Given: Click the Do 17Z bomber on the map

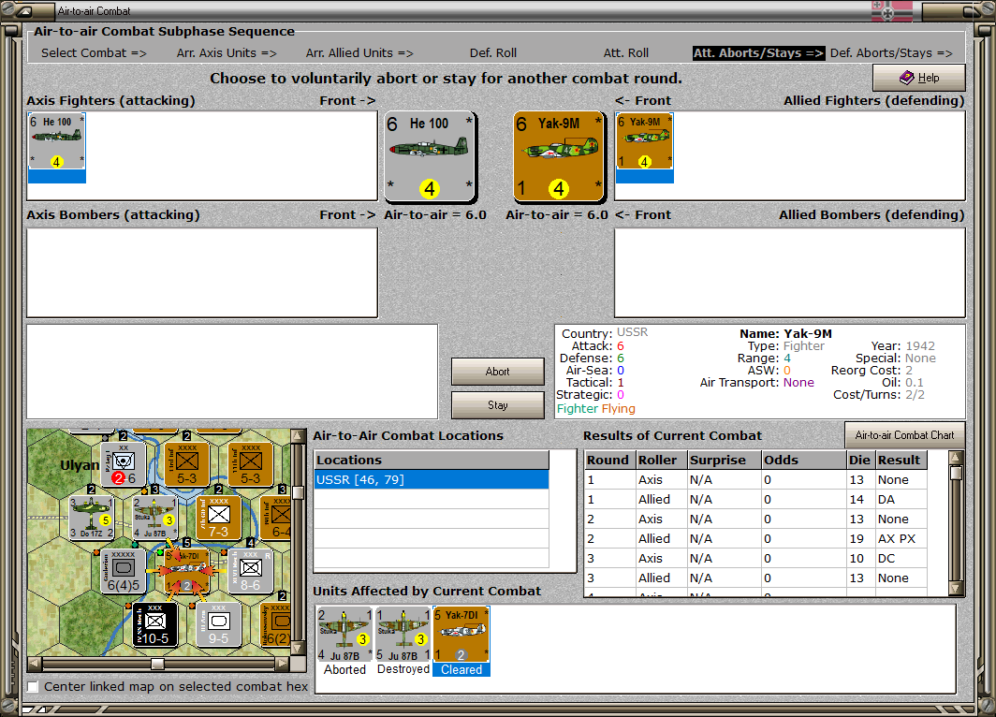Looking at the screenshot, I should point(93,518).
